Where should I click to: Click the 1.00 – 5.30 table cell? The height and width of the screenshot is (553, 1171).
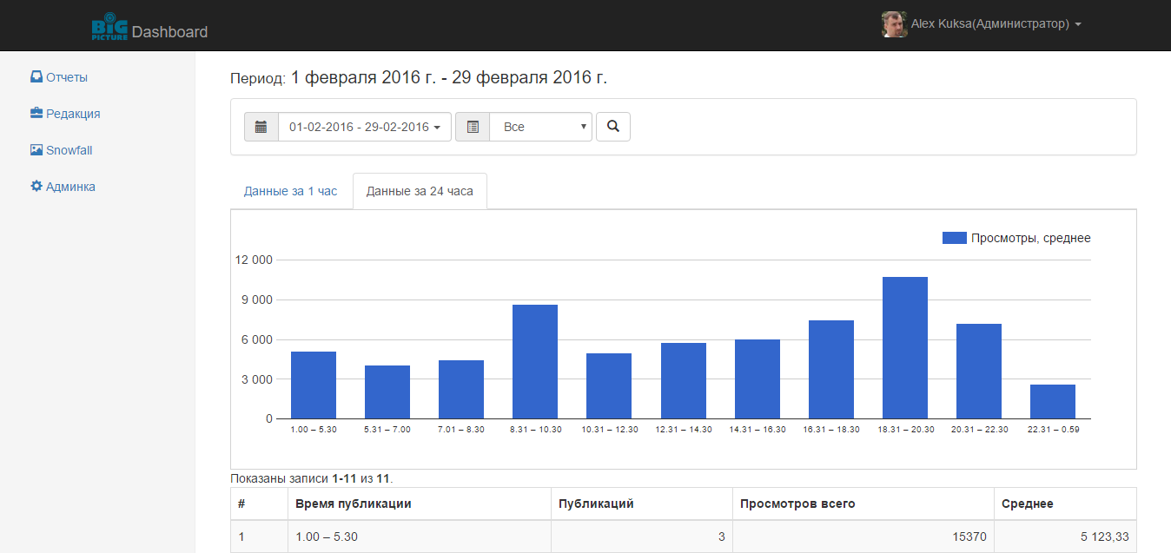tap(420, 537)
